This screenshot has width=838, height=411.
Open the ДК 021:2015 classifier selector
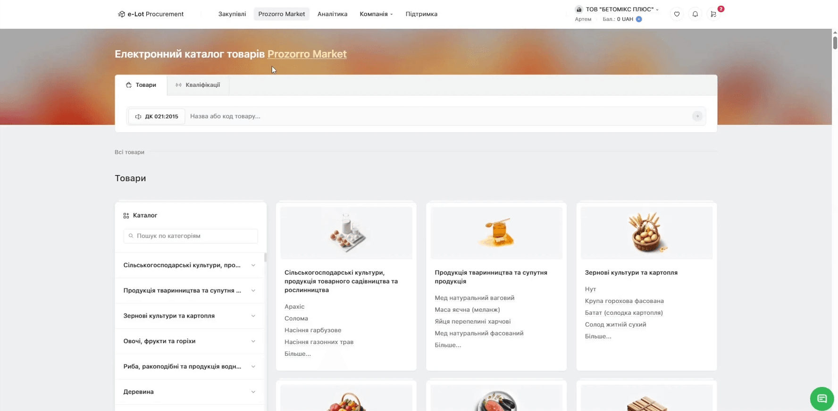tap(157, 117)
